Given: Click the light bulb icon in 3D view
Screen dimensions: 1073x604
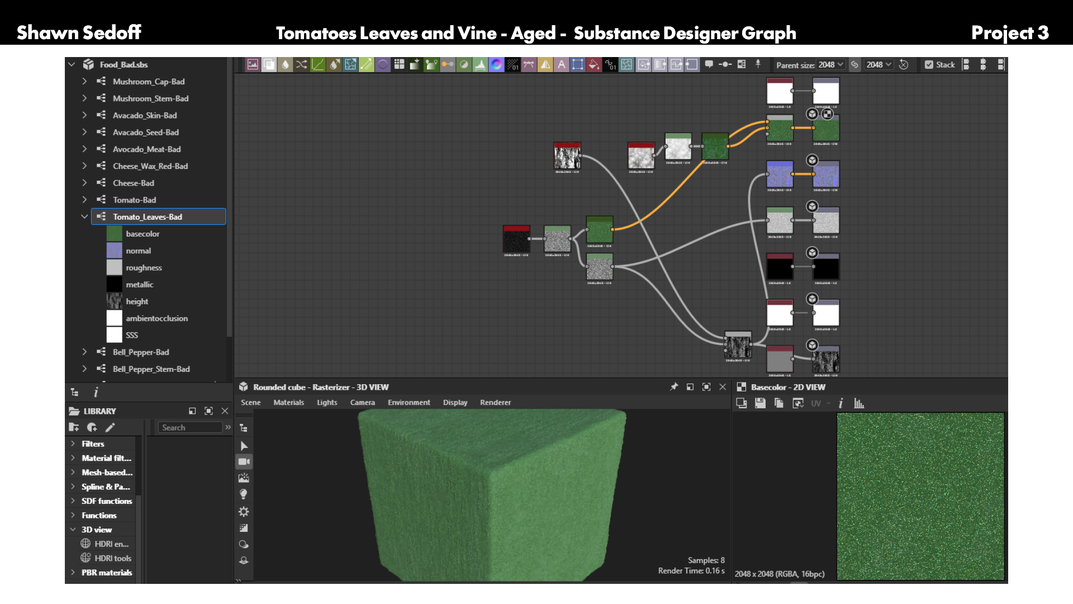Looking at the screenshot, I should [x=244, y=494].
